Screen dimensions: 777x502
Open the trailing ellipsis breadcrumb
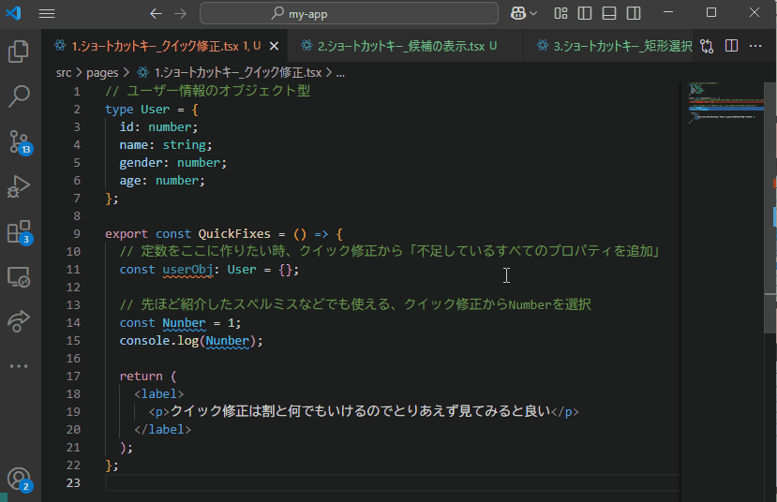340,73
